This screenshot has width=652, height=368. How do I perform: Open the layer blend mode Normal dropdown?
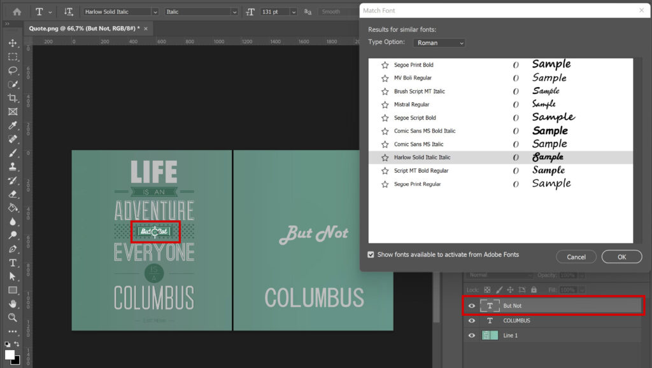tap(499, 275)
